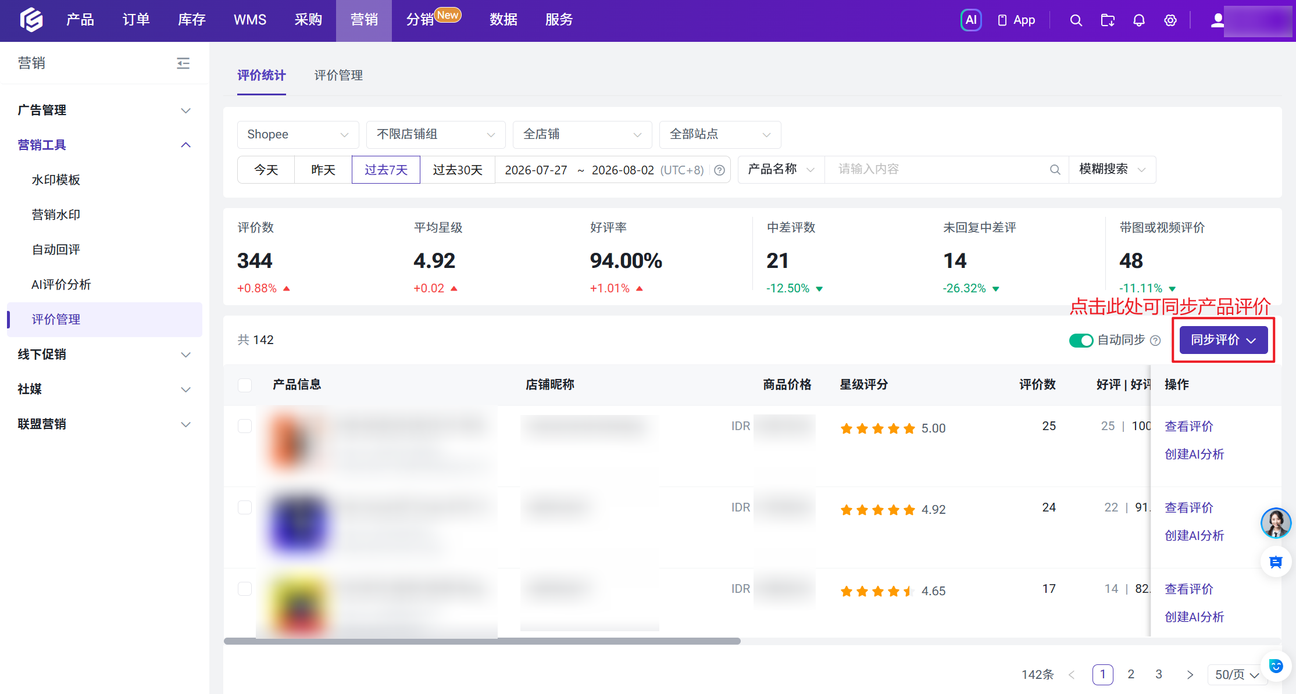This screenshot has width=1296, height=694.
Task: Go to page 3 of the list
Action: click(x=1159, y=674)
